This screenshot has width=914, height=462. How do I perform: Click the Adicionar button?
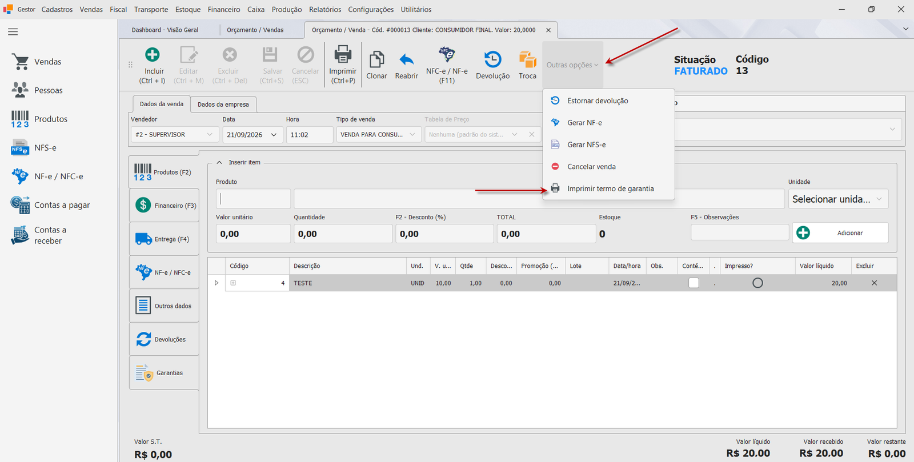click(840, 233)
